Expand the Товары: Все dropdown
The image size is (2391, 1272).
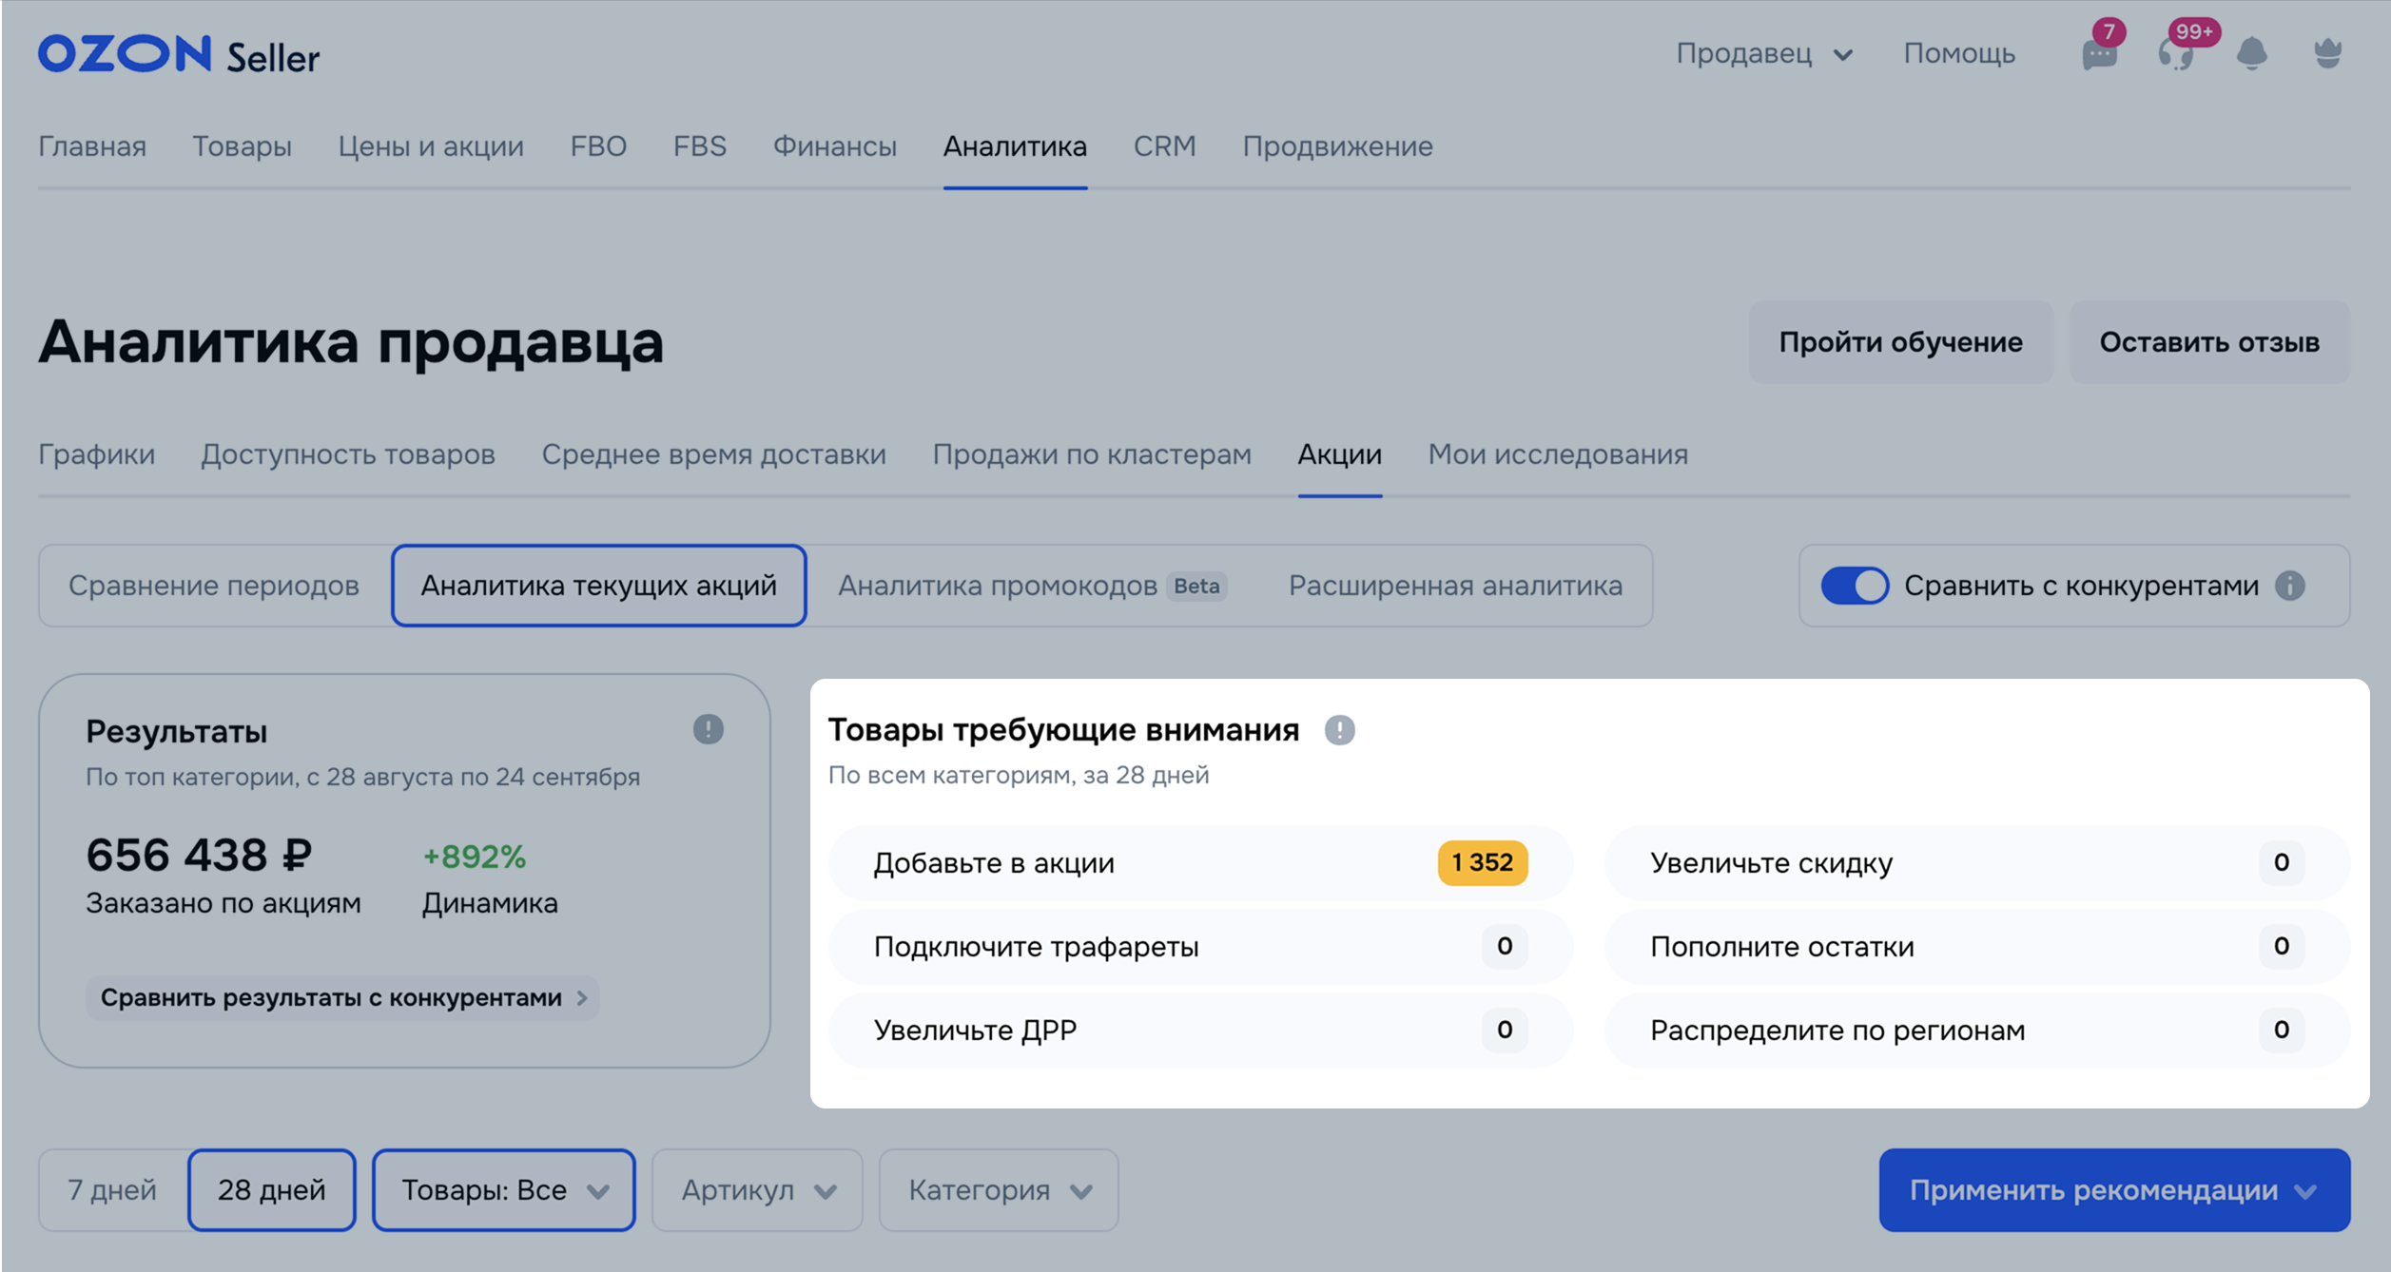click(503, 1190)
